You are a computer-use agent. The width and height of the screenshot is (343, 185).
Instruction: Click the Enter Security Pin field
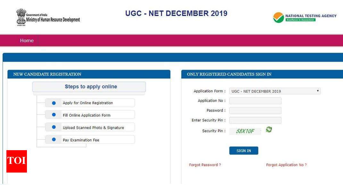pos(255,120)
